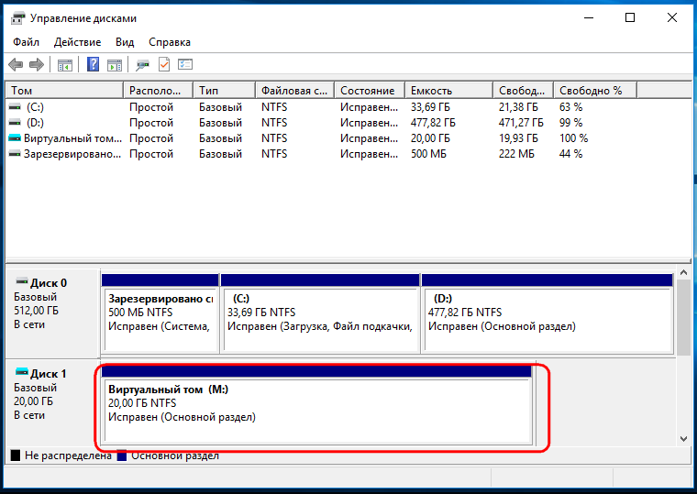Click the Back arrow toolbar icon

(16, 65)
